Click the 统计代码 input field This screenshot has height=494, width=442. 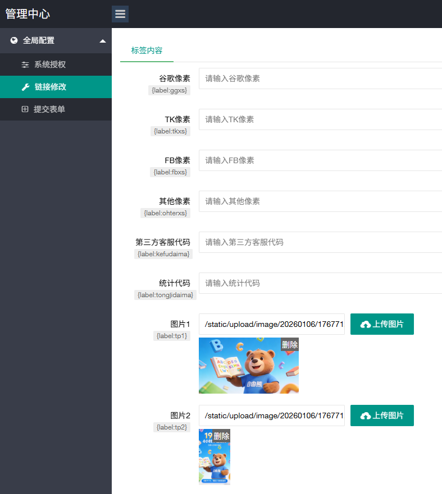coord(320,283)
